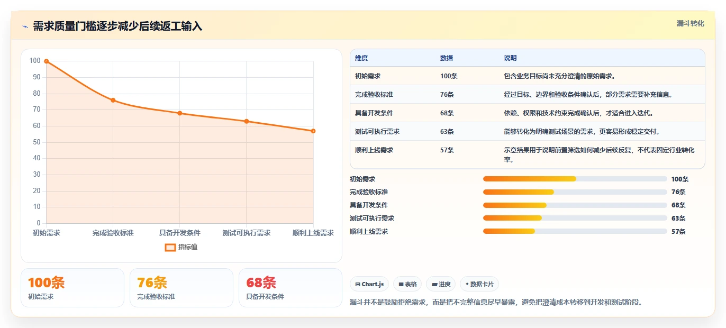
Task: Click the chart data point at 具备开发条件
Action: [180, 113]
